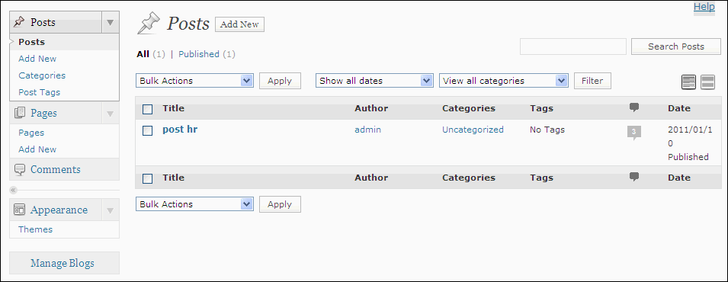Check the select-all box in header row
The image size is (728, 282).
[x=147, y=109]
